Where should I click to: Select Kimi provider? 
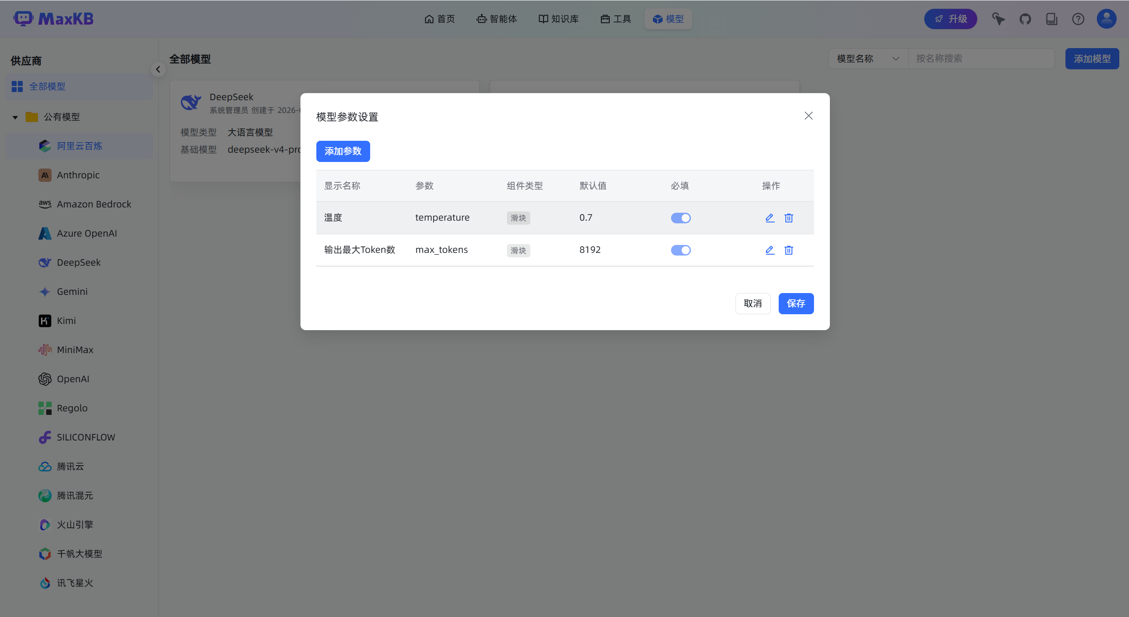pyautogui.click(x=79, y=321)
